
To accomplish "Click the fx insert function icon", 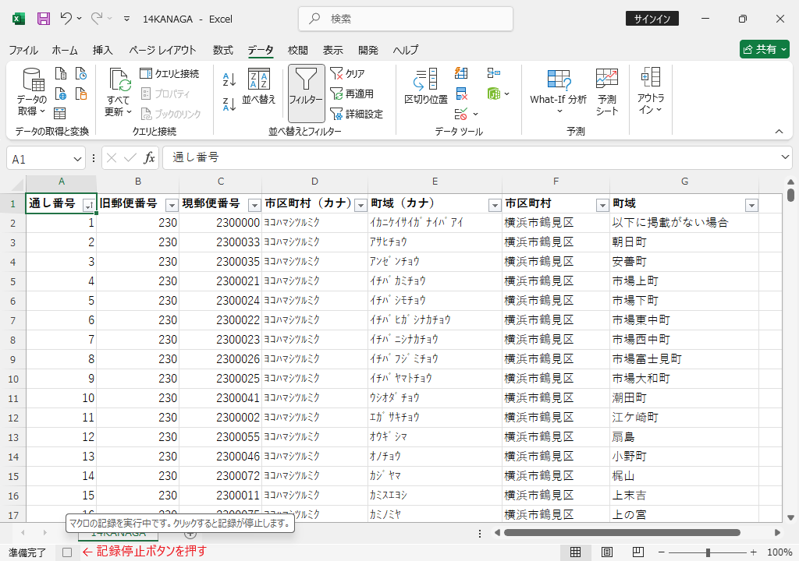I will 149,158.
